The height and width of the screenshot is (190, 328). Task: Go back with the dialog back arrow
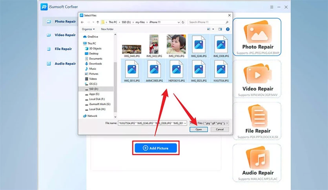point(82,22)
